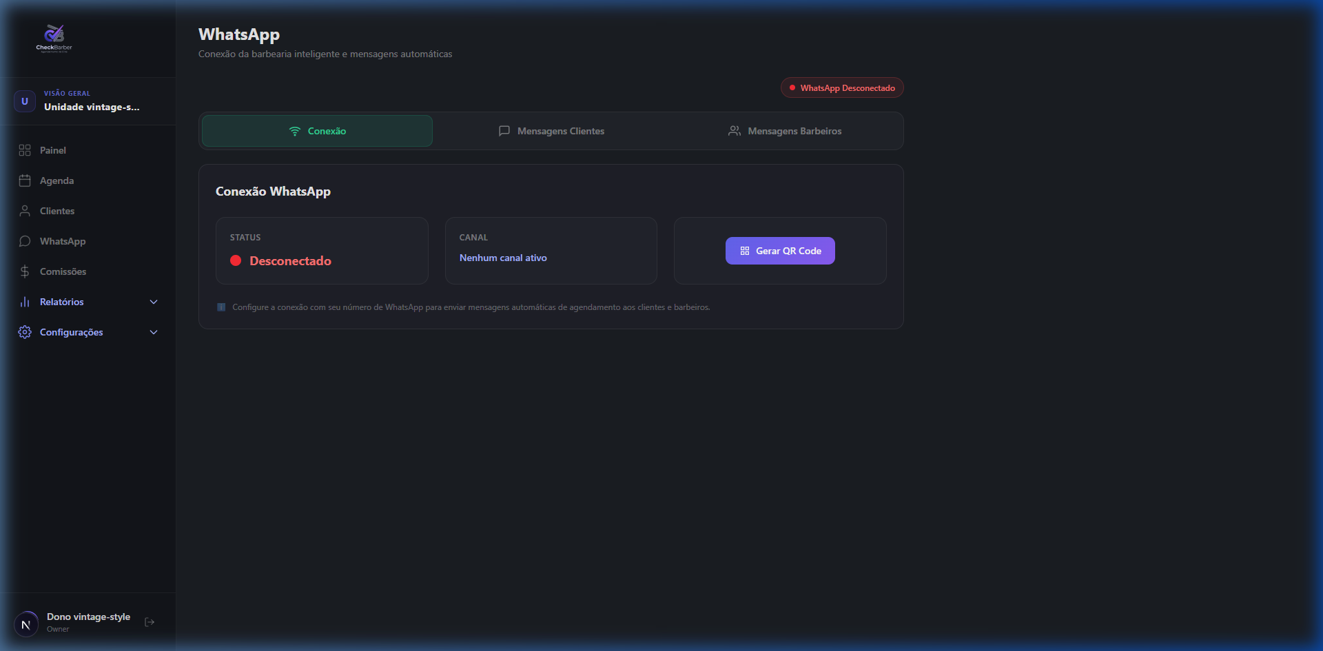Click the VISÃO GERAL label
1323x651 pixels.
[x=67, y=94]
